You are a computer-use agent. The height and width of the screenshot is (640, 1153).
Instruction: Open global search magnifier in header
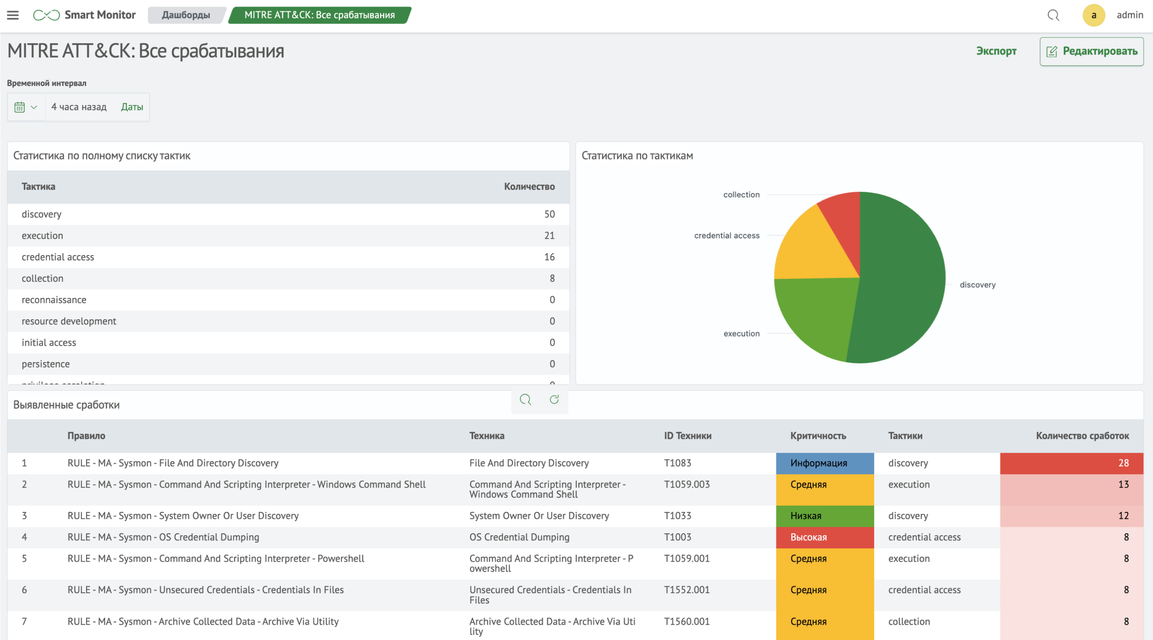(x=1053, y=15)
